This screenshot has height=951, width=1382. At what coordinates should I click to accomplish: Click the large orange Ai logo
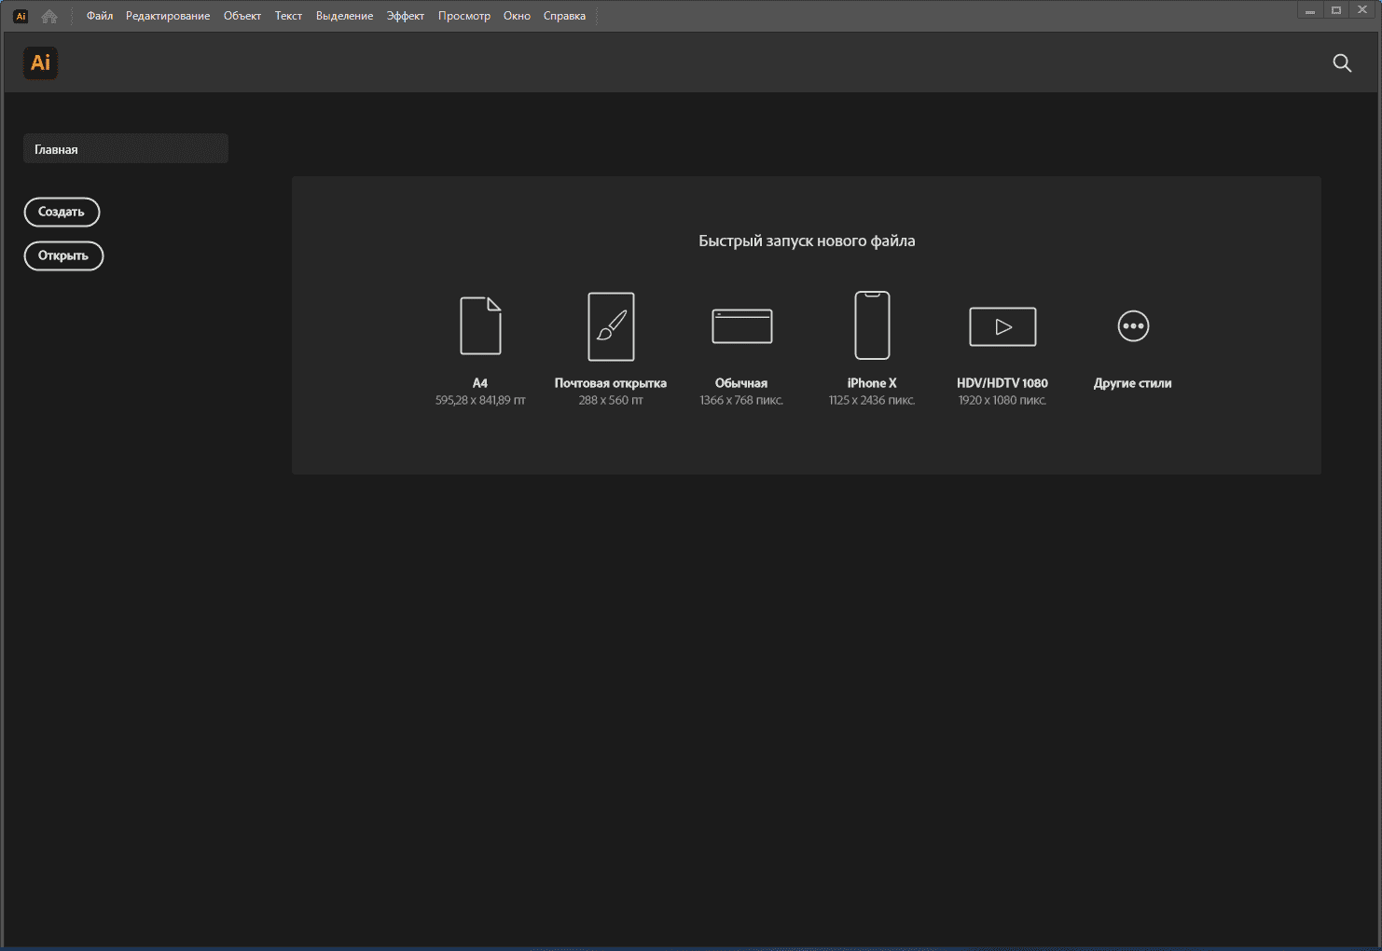point(40,62)
